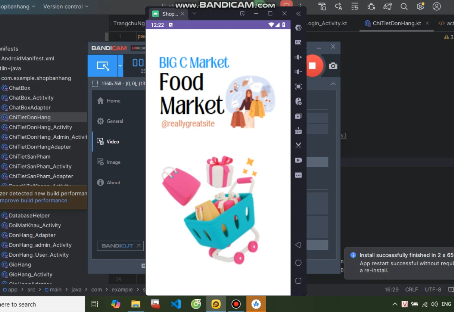The height and width of the screenshot is (313, 454).
Task: Select ChiTietDonHang_Activity in project tree
Action: (41, 127)
